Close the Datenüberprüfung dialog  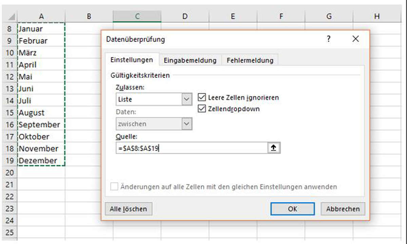[355, 39]
